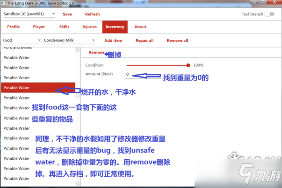Click the list scrollbar down arrow
This screenshot has width=282, height=188.
tap(78, 184)
